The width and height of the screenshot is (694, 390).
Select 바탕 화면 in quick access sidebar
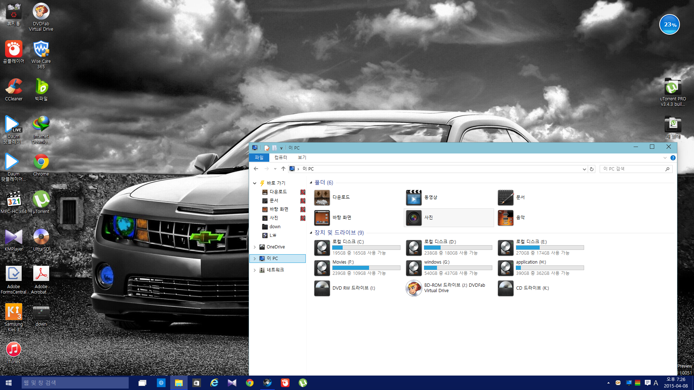tap(279, 209)
